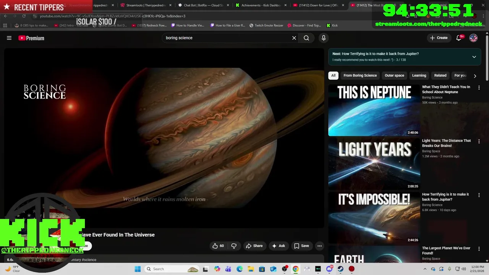The image size is (489, 275).
Task: Open options for Largest Planet video
Action: coord(479,249)
